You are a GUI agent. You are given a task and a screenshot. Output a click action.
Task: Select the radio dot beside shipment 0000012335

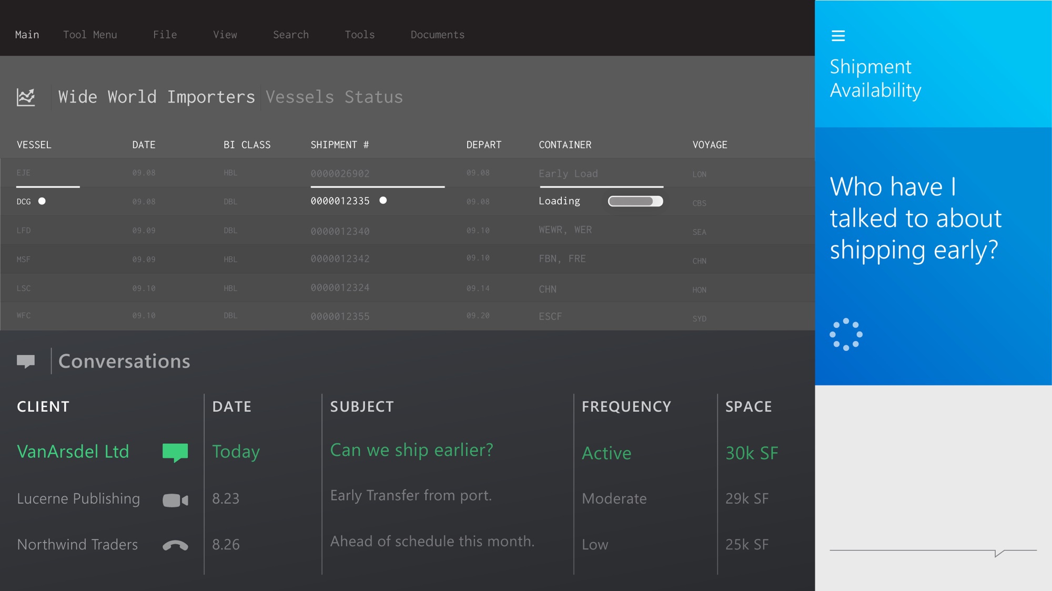click(x=383, y=200)
